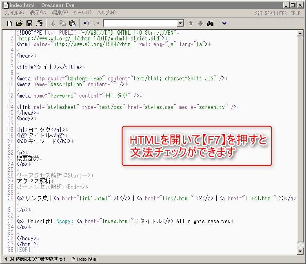Click the CRLF line ending indicator

[x=295, y=13]
